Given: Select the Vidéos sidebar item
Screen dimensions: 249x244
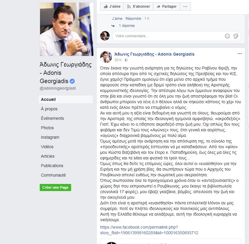Looking at the screenshot, I should (x=47, y=147).
